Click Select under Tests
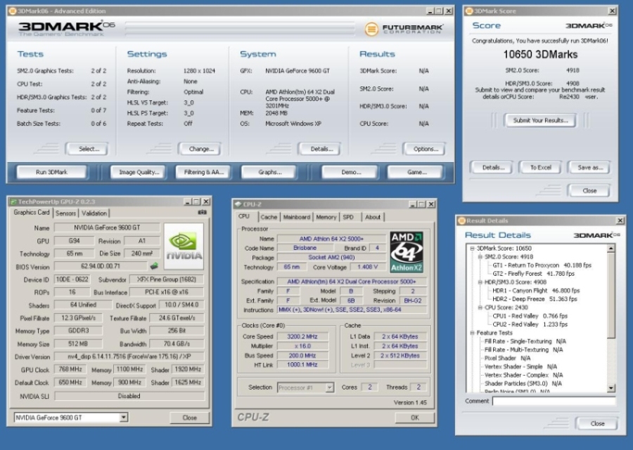Viewport: 633px width, 450px height. (89, 149)
